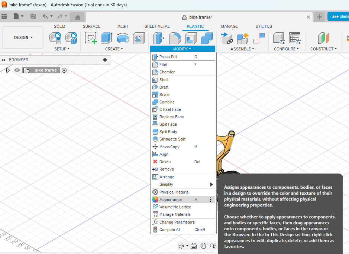Choose Change Parameters menu entry
Screen dimensions: 349x254
coord(183,222)
